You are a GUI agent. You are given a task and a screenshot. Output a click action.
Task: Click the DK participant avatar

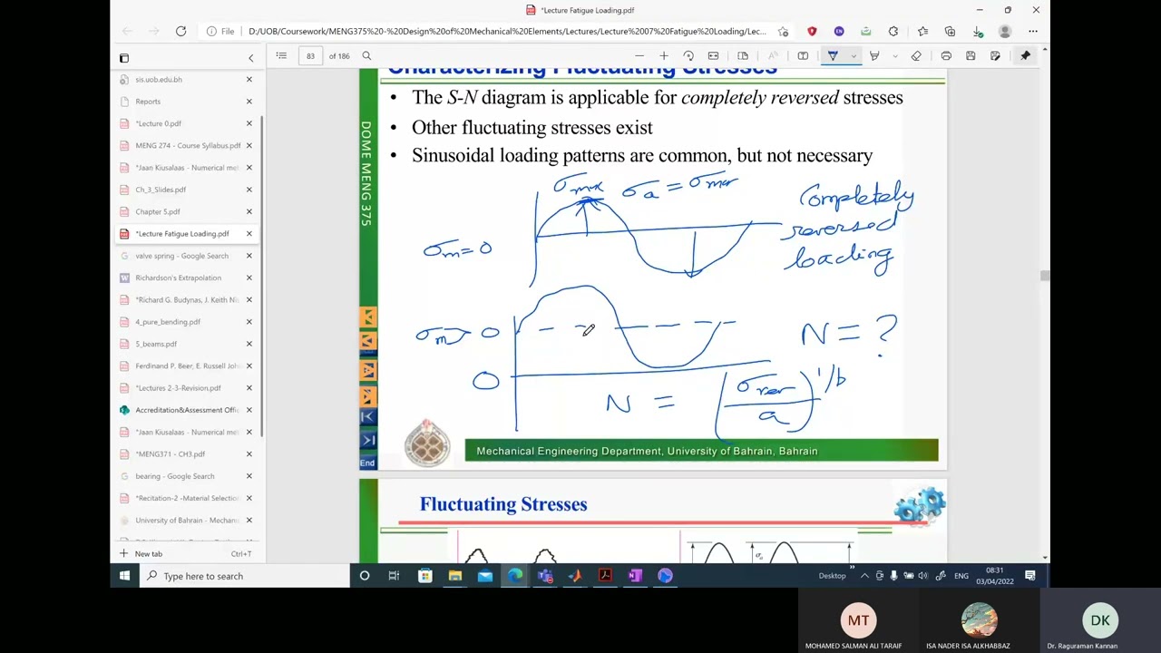click(x=1100, y=620)
